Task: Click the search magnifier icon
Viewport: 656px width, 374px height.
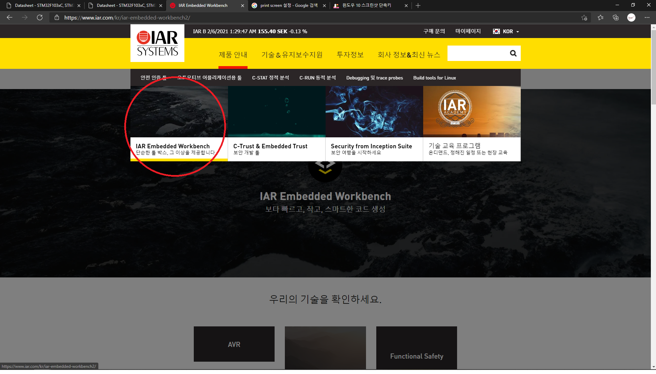Action: (x=513, y=53)
